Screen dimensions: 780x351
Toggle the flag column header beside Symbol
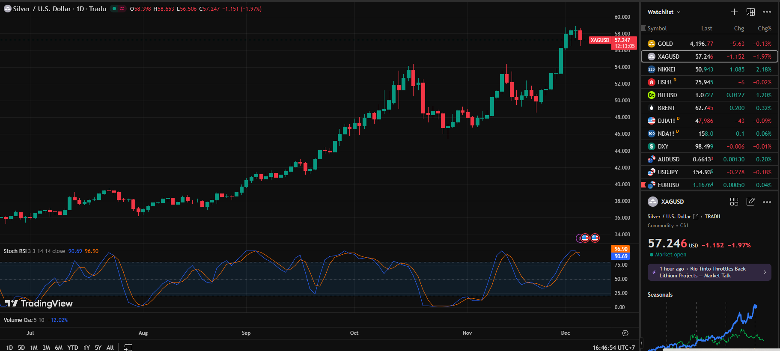(x=643, y=28)
